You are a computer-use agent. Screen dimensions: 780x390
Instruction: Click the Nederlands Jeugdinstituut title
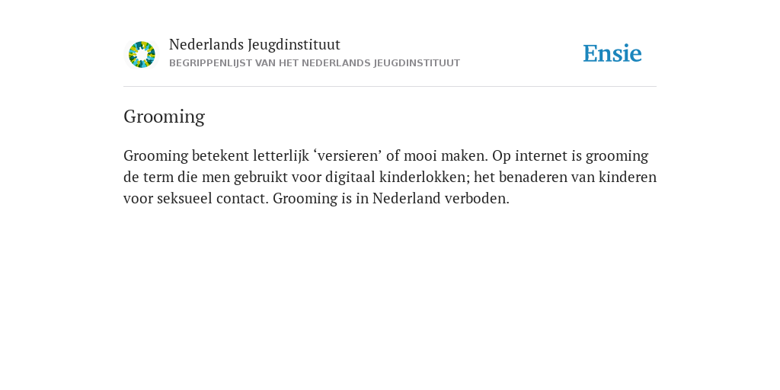pos(254,45)
